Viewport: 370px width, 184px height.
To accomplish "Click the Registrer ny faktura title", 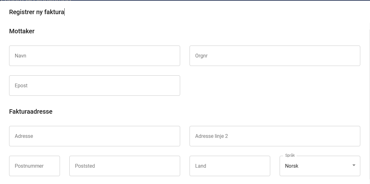I will (x=36, y=12).
